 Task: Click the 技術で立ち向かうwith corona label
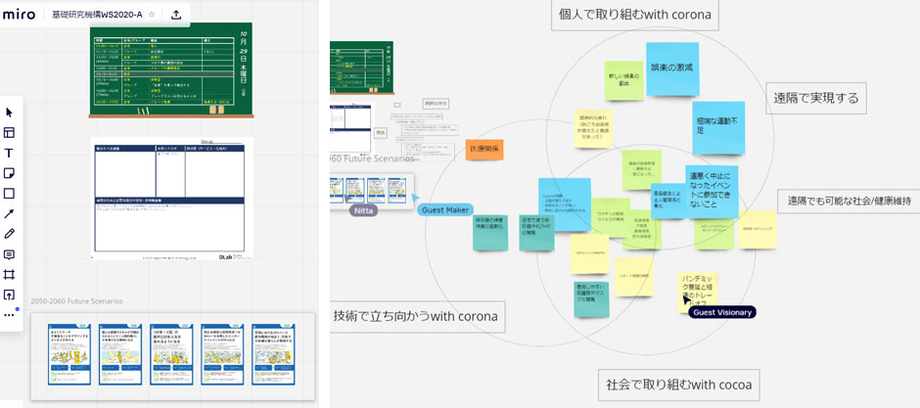[x=415, y=316]
